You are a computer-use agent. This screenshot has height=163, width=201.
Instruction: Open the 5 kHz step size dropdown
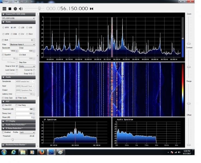(27, 66)
